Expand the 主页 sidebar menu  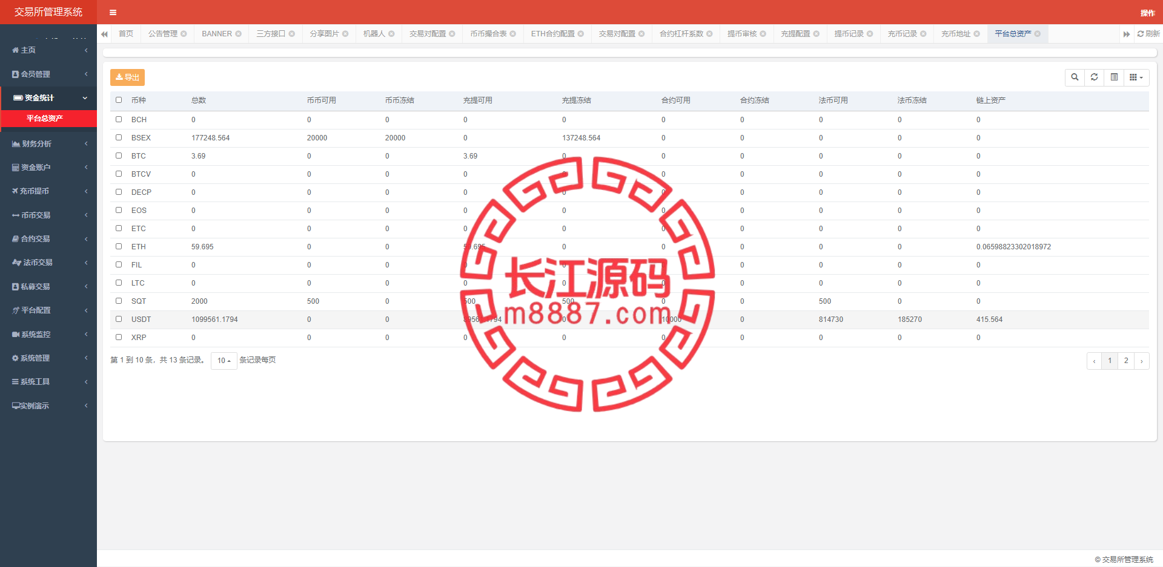point(48,50)
